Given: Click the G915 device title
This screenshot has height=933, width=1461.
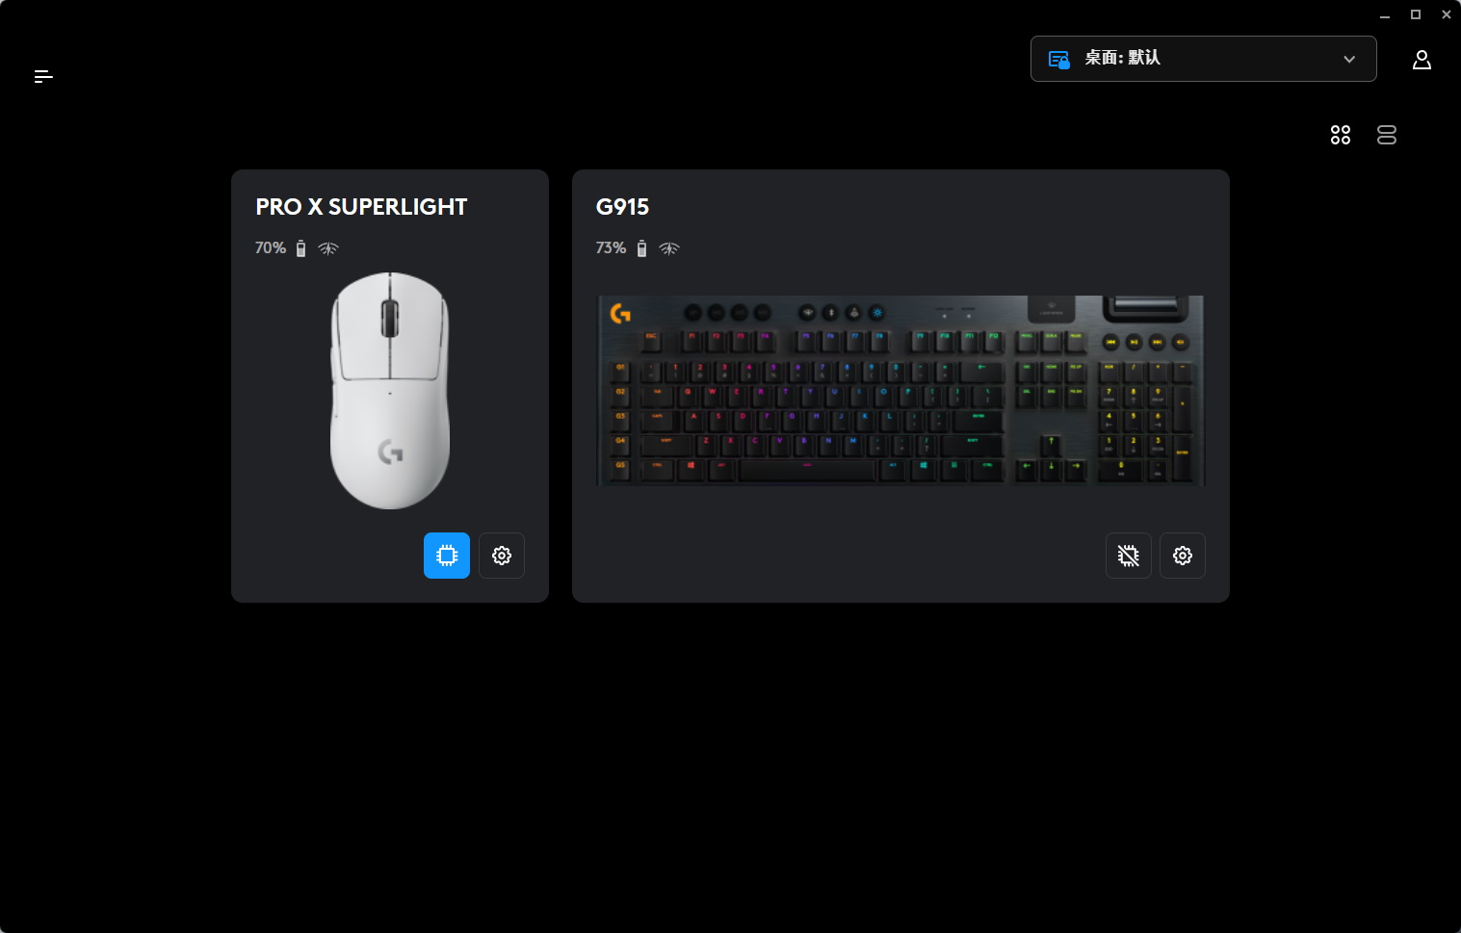Looking at the screenshot, I should click(622, 207).
